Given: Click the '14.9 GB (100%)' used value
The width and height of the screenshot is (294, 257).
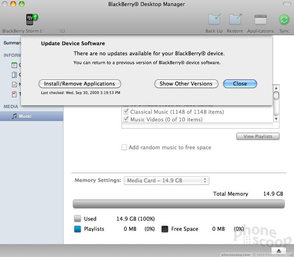Looking at the screenshot, I should (136, 219).
